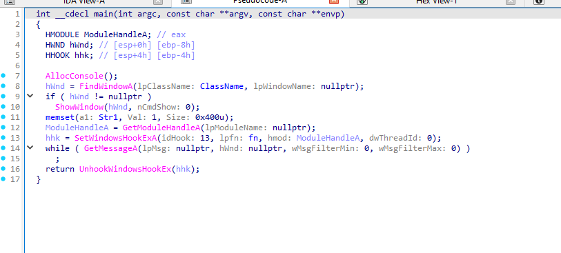Click the hhk variable in line 5 declaration
Screen dimensions: 561x253
(82, 55)
